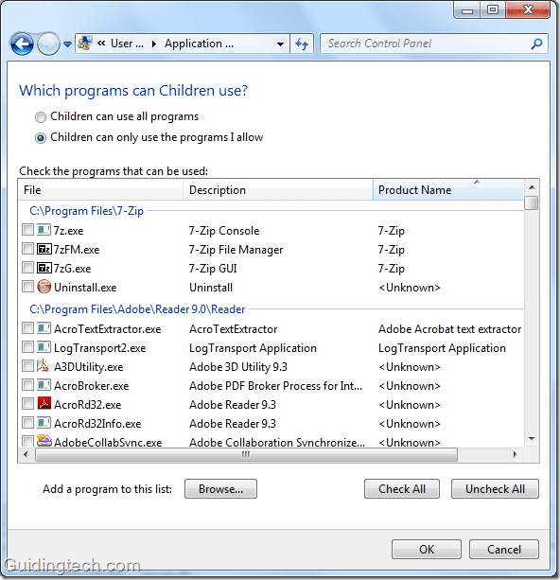Click the A3DUtility.exe 3D icon
560x580 pixels.
click(44, 366)
